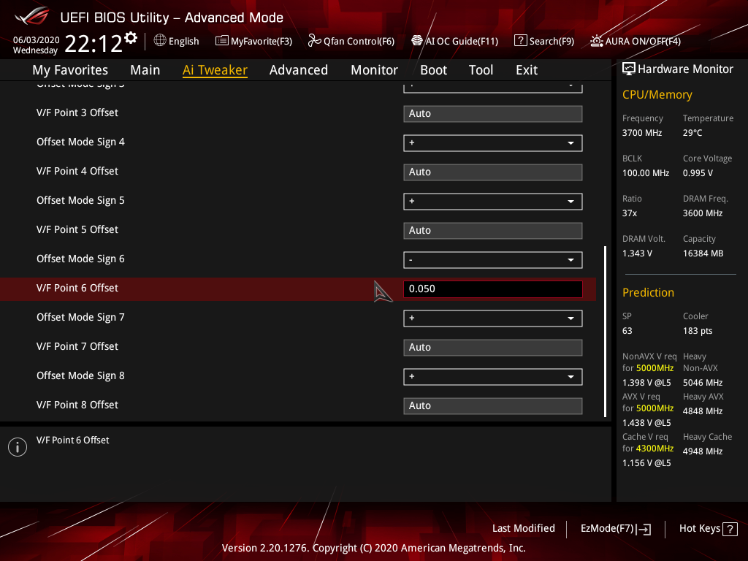The width and height of the screenshot is (748, 561).
Task: Switch to EzMode
Action: [x=615, y=528]
